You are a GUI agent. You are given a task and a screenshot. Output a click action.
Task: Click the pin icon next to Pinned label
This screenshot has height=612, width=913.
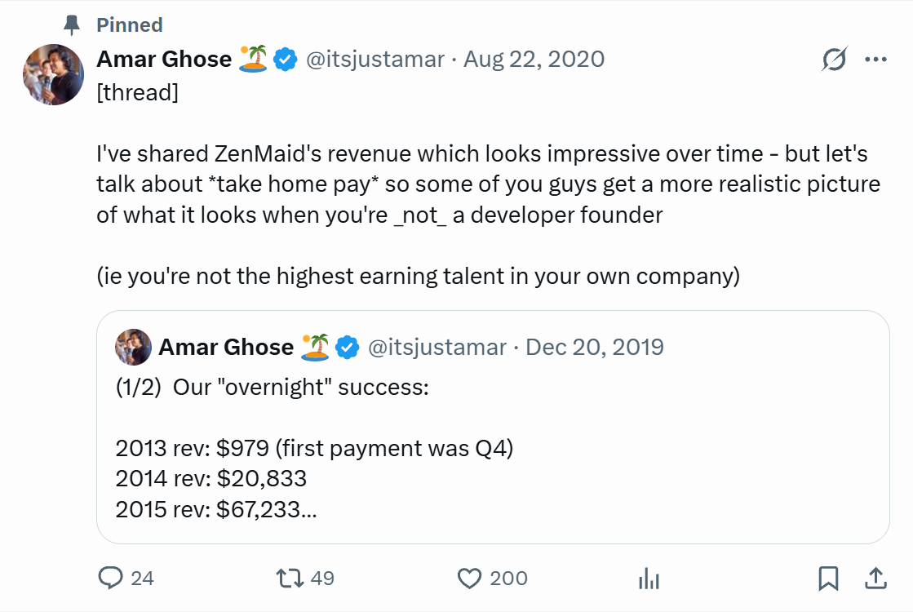click(x=72, y=24)
